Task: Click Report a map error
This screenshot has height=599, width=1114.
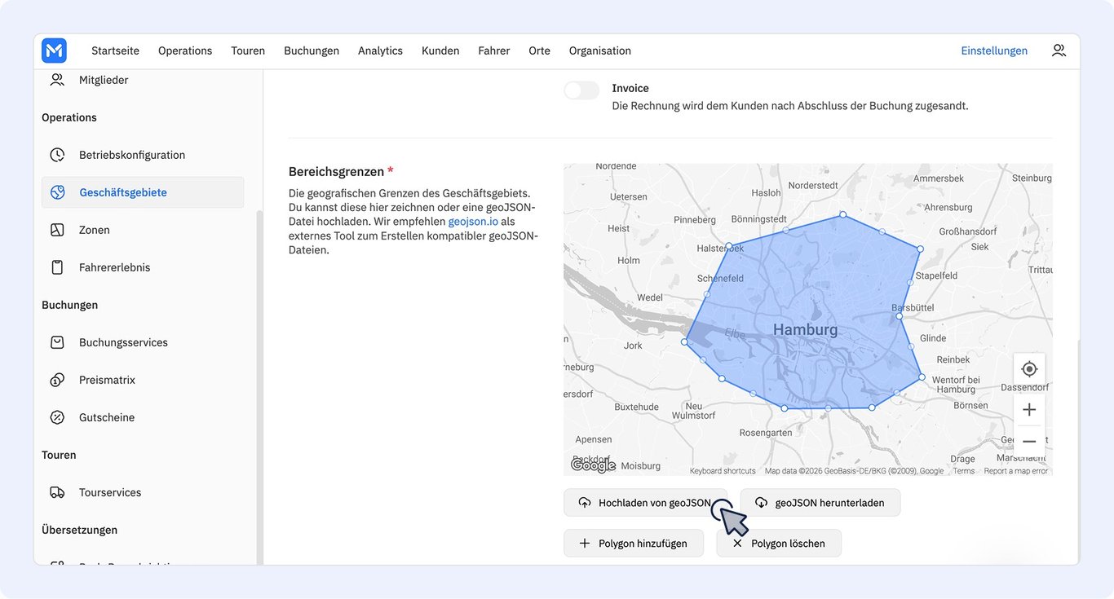Action: pos(1016,471)
